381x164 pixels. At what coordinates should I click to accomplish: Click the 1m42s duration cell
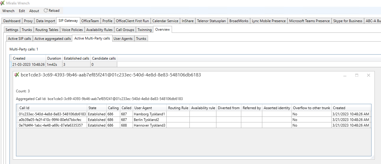point(54,64)
